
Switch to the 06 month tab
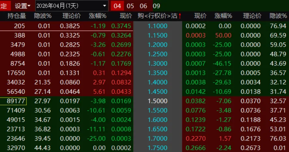point(144,6)
